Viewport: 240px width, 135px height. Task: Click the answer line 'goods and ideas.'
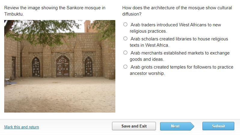(147, 59)
